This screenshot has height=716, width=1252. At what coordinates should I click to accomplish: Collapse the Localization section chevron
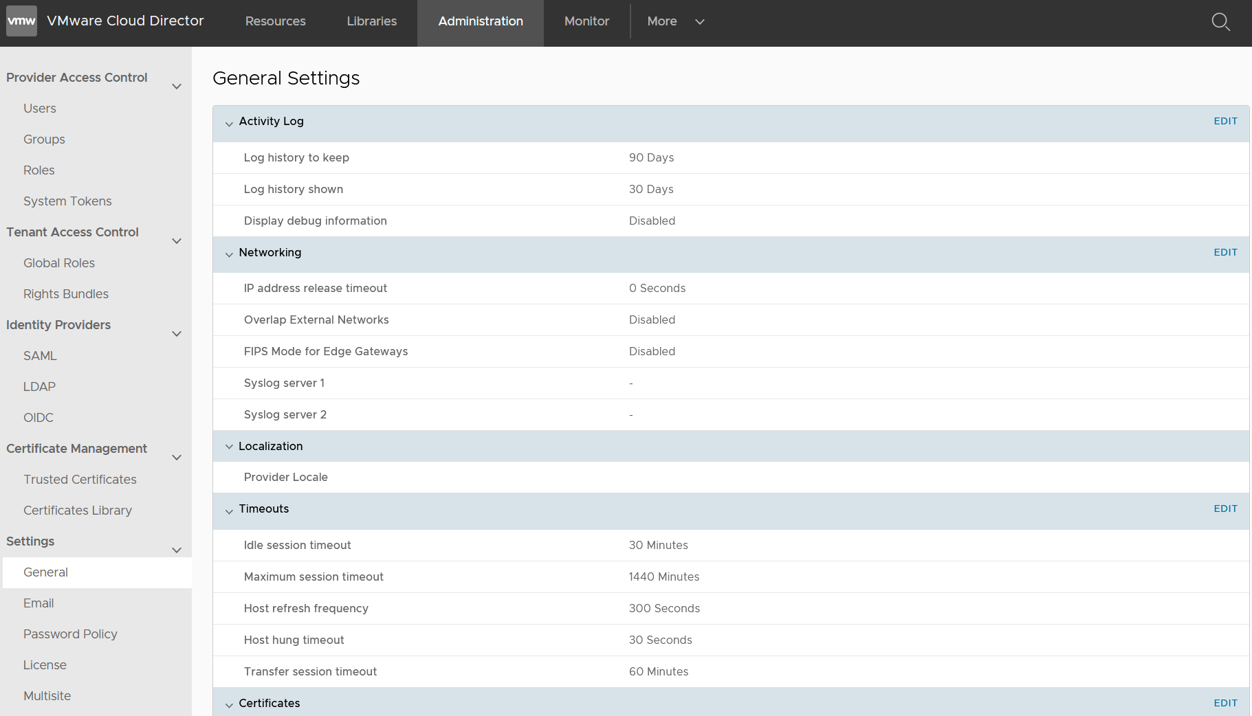click(x=229, y=447)
